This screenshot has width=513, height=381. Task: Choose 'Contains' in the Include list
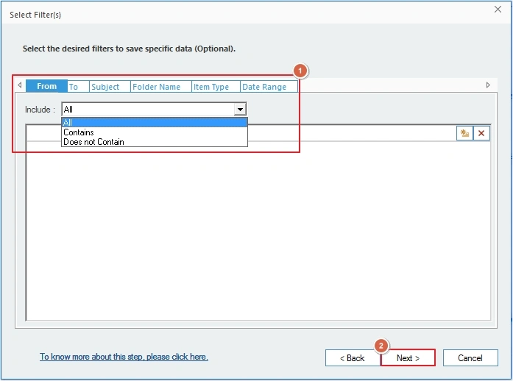pyautogui.click(x=155, y=132)
